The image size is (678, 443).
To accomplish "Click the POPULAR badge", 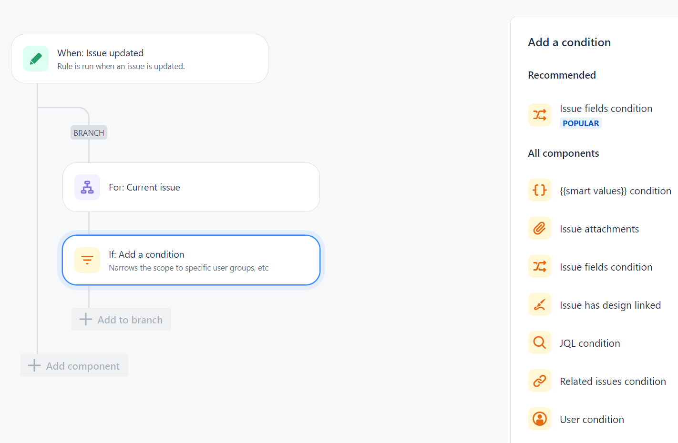I will (x=580, y=123).
